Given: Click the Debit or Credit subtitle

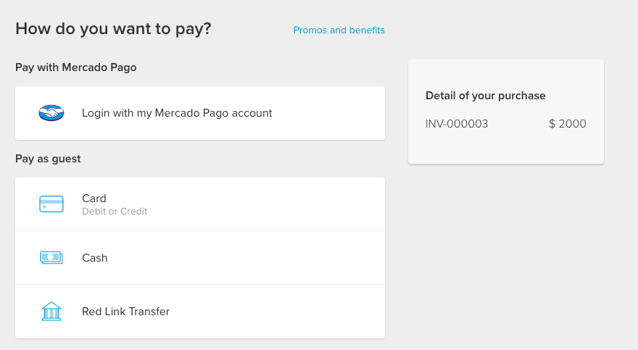Looking at the screenshot, I should pos(115,212).
